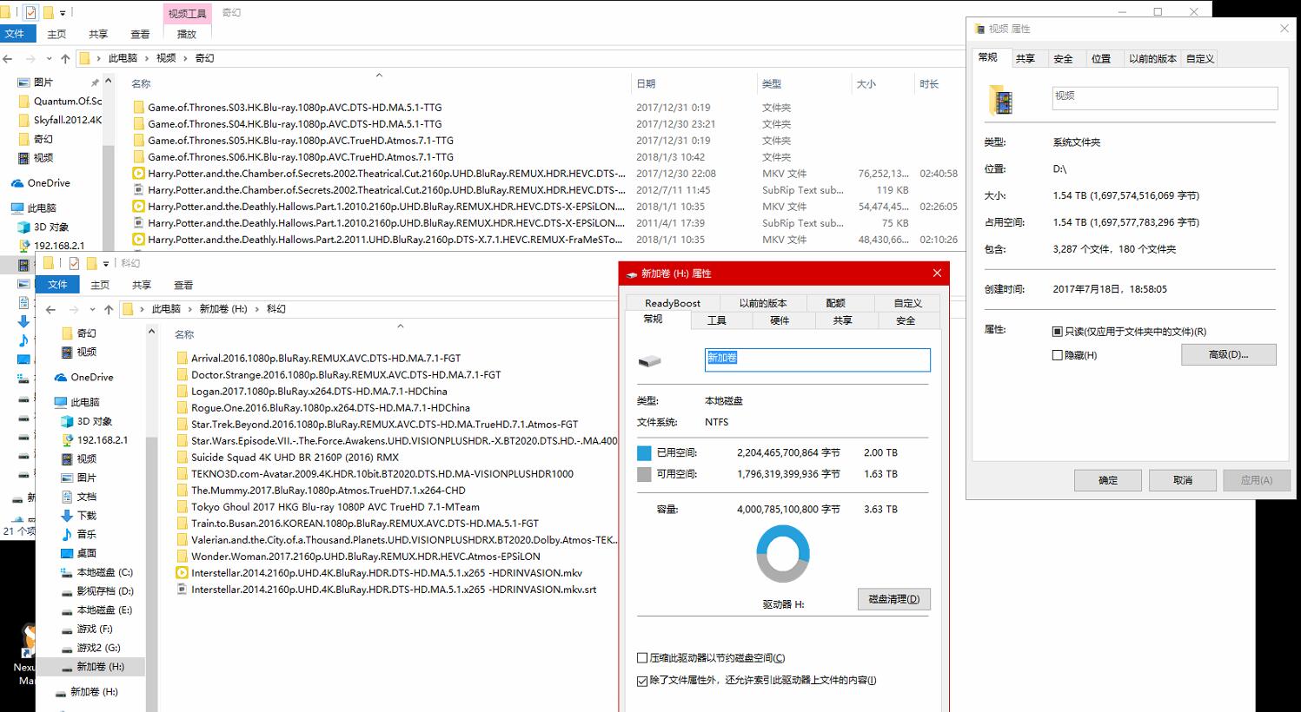Click folder icon of Arrival.2016 item
This screenshot has height=712, width=1301.
pos(182,358)
